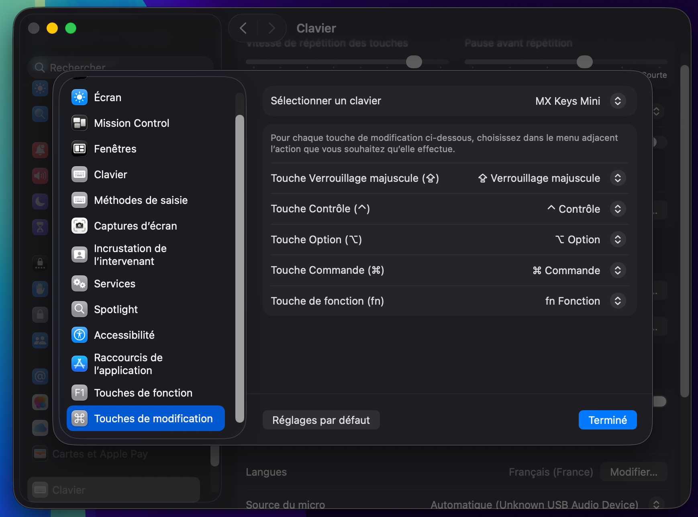Image resolution: width=698 pixels, height=517 pixels.
Task: Click the Raccourcis de l'application icon
Action: [80, 364]
